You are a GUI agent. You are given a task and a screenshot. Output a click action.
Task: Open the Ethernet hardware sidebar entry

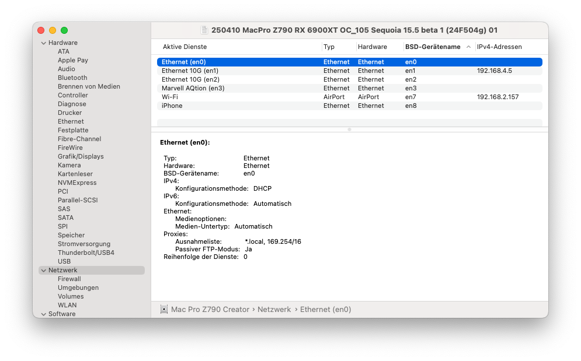(71, 121)
